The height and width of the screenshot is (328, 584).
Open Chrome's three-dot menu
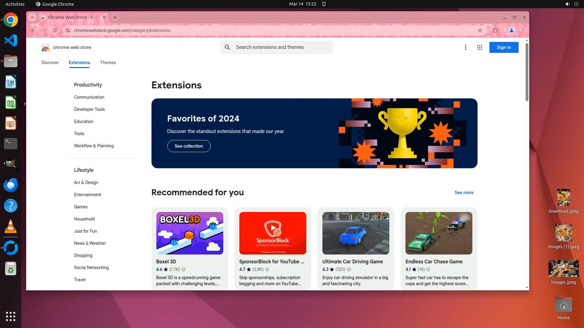[522, 30]
